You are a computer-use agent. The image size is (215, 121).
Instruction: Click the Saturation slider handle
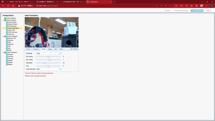[x=45, y=63]
